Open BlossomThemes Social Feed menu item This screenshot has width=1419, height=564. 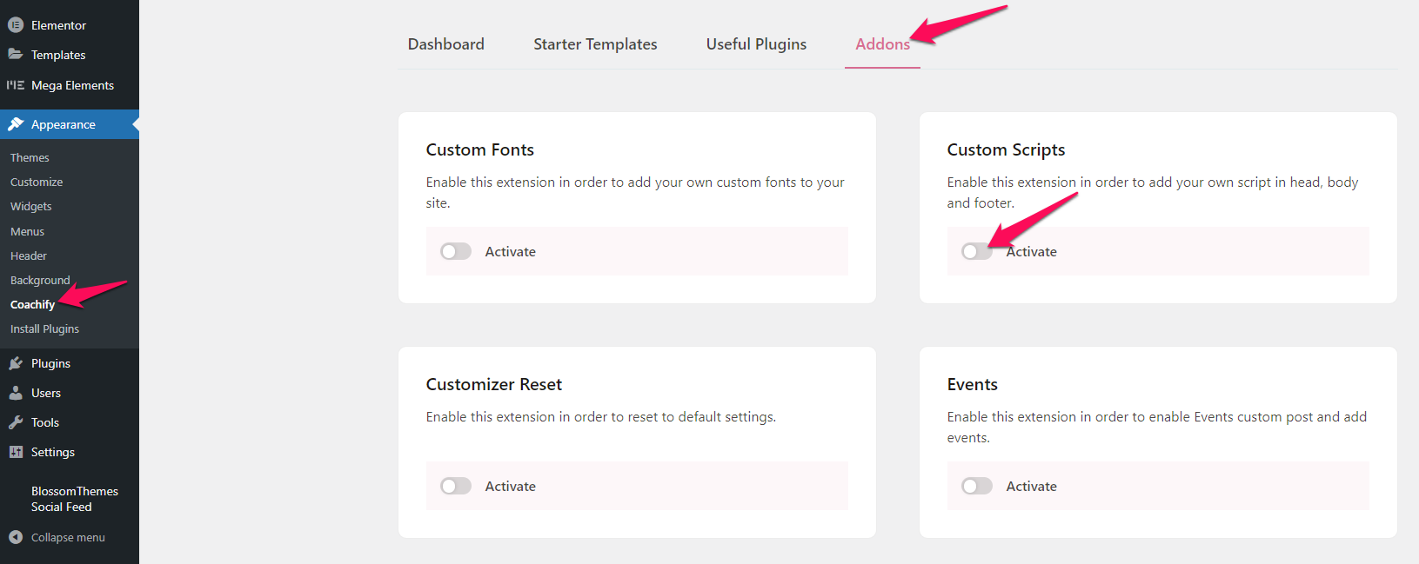75,499
